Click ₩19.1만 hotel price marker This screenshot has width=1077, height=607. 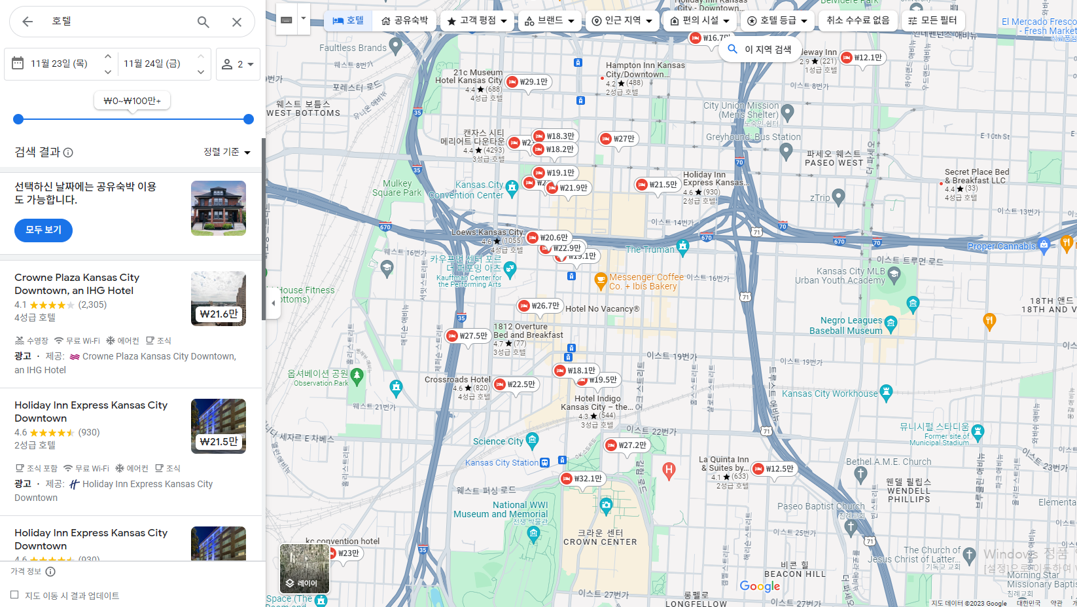coord(556,173)
